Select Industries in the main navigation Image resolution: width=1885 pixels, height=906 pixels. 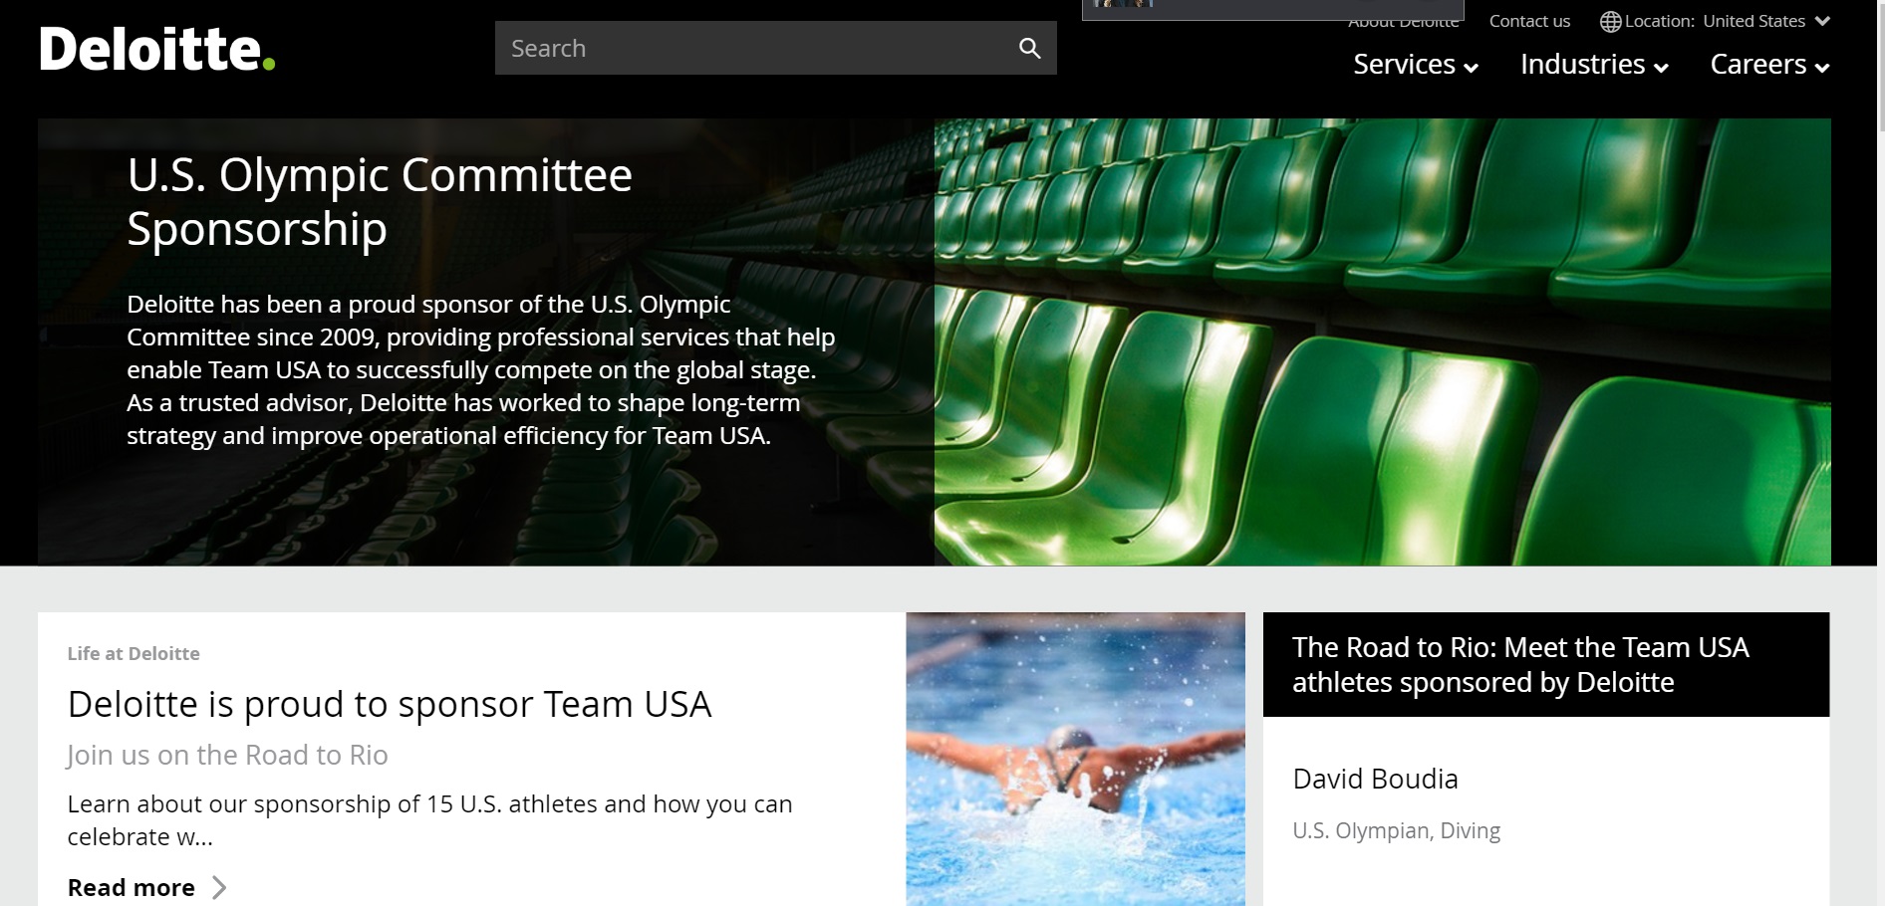(x=1582, y=65)
